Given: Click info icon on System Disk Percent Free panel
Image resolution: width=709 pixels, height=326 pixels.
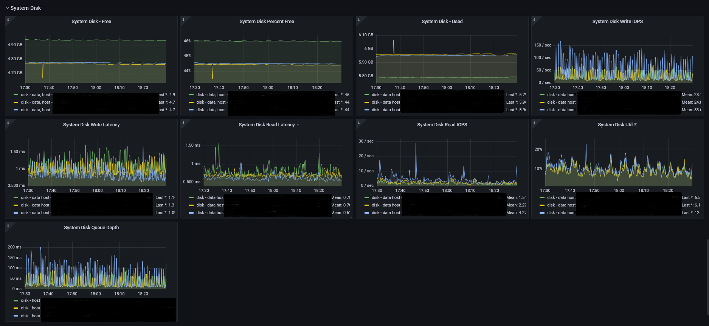Looking at the screenshot, I should (x=183, y=19).
